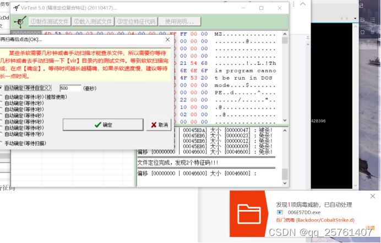Click the 006E57DD.exe file icon
Image resolution: width=381 pixels, height=243 pixels.
coord(280,212)
